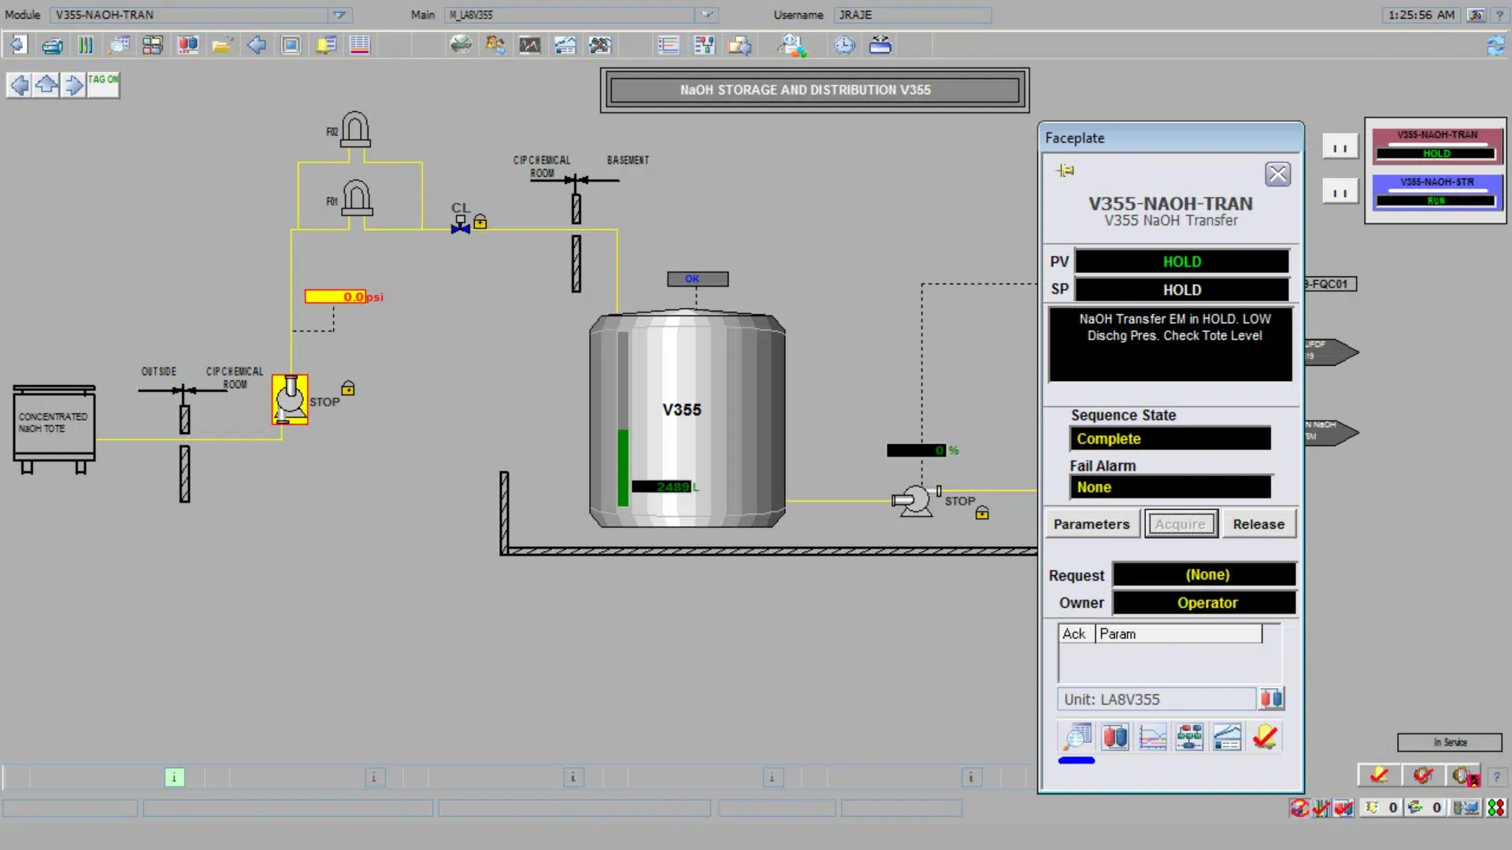This screenshot has width=1512, height=850.
Task: Select the V355-NAOH-STR RUN status block
Action: click(1437, 192)
